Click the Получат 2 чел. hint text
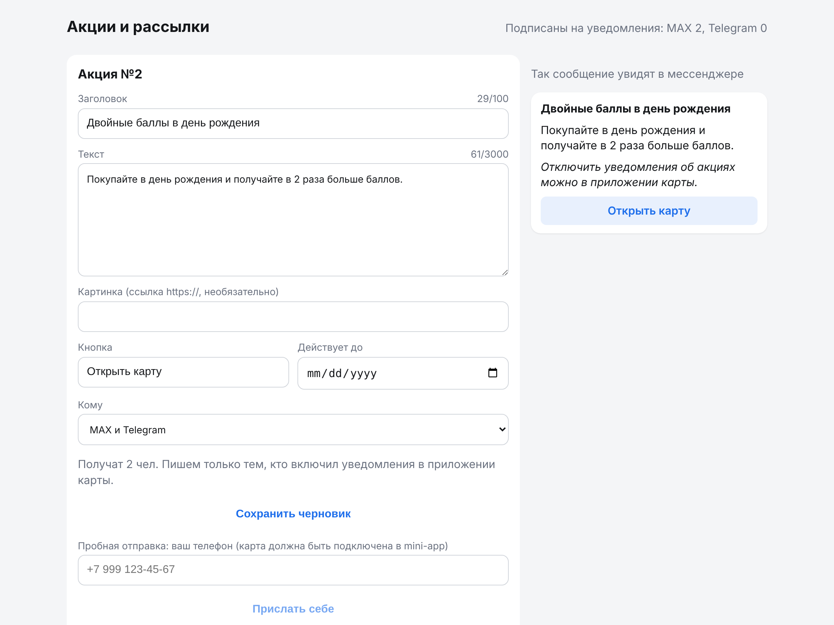The width and height of the screenshot is (834, 625). [287, 472]
